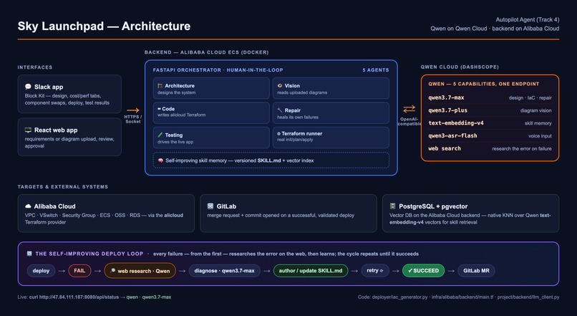Screen dimensions: 577x316
Task: Click the GitLab card's blue icon
Action: [x=210, y=206]
